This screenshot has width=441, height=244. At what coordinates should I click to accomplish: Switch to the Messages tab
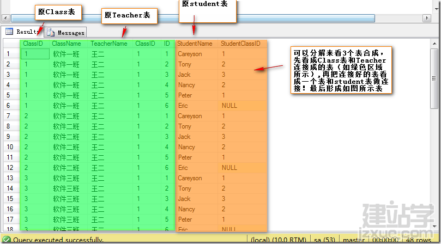click(65, 33)
